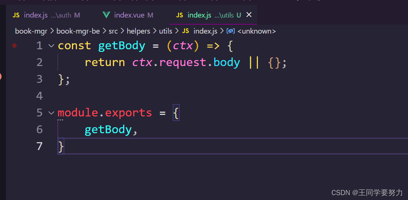The image size is (408, 200).
Task: Collapse the module.exports fold on line 5
Action: (51, 113)
